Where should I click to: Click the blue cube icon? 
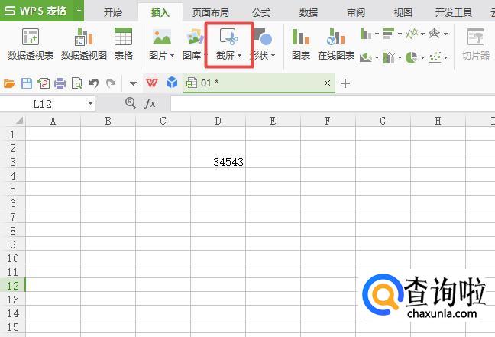[172, 83]
